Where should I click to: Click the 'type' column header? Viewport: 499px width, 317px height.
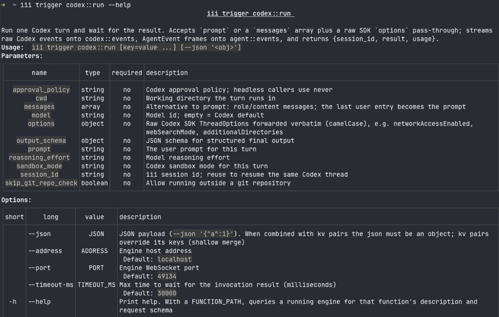93,73
